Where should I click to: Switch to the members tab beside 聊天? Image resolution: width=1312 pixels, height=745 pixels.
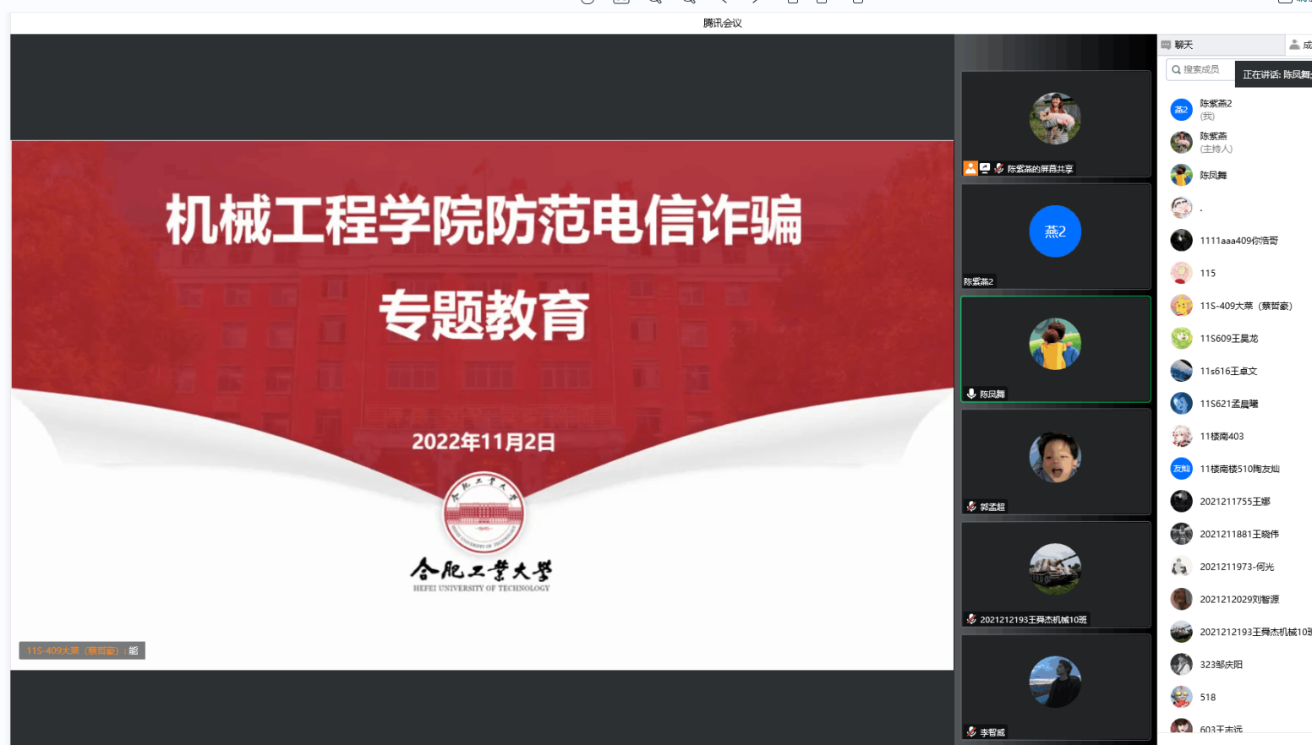tap(1298, 45)
